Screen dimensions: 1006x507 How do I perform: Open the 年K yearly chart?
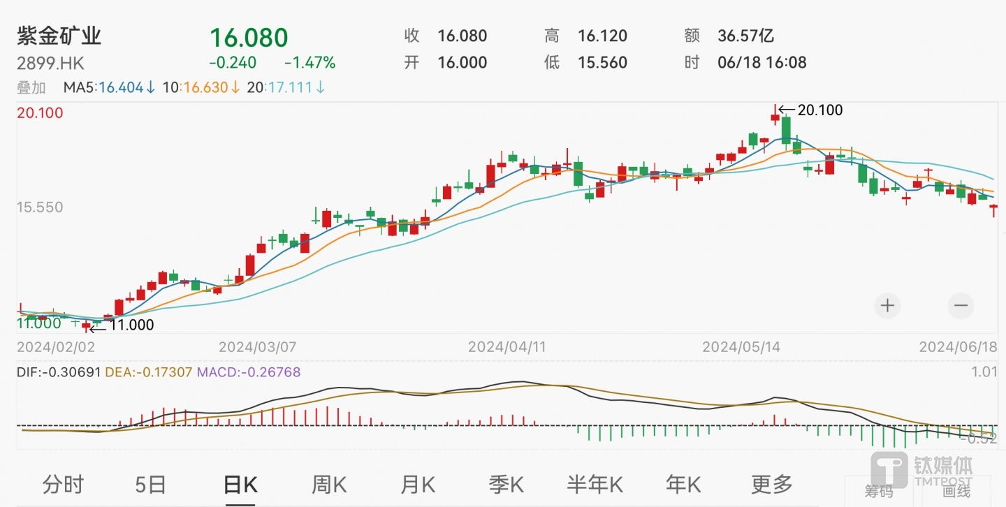coord(683,484)
